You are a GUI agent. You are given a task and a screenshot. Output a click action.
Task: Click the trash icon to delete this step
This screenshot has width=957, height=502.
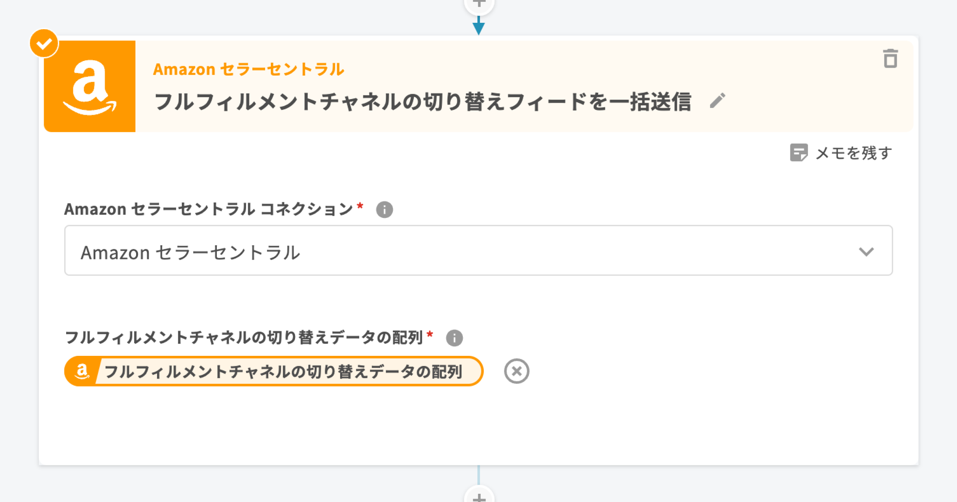point(890,59)
